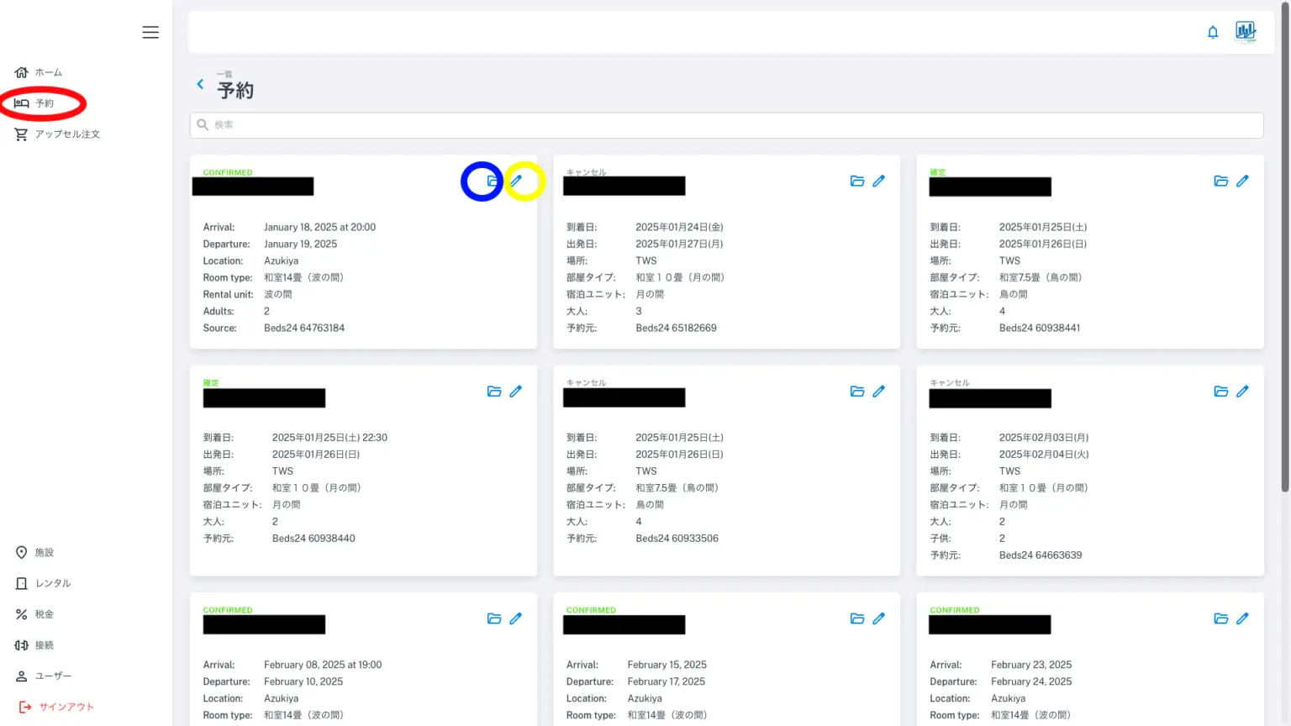
Task: Click the search field in reservations
Action: pos(726,125)
